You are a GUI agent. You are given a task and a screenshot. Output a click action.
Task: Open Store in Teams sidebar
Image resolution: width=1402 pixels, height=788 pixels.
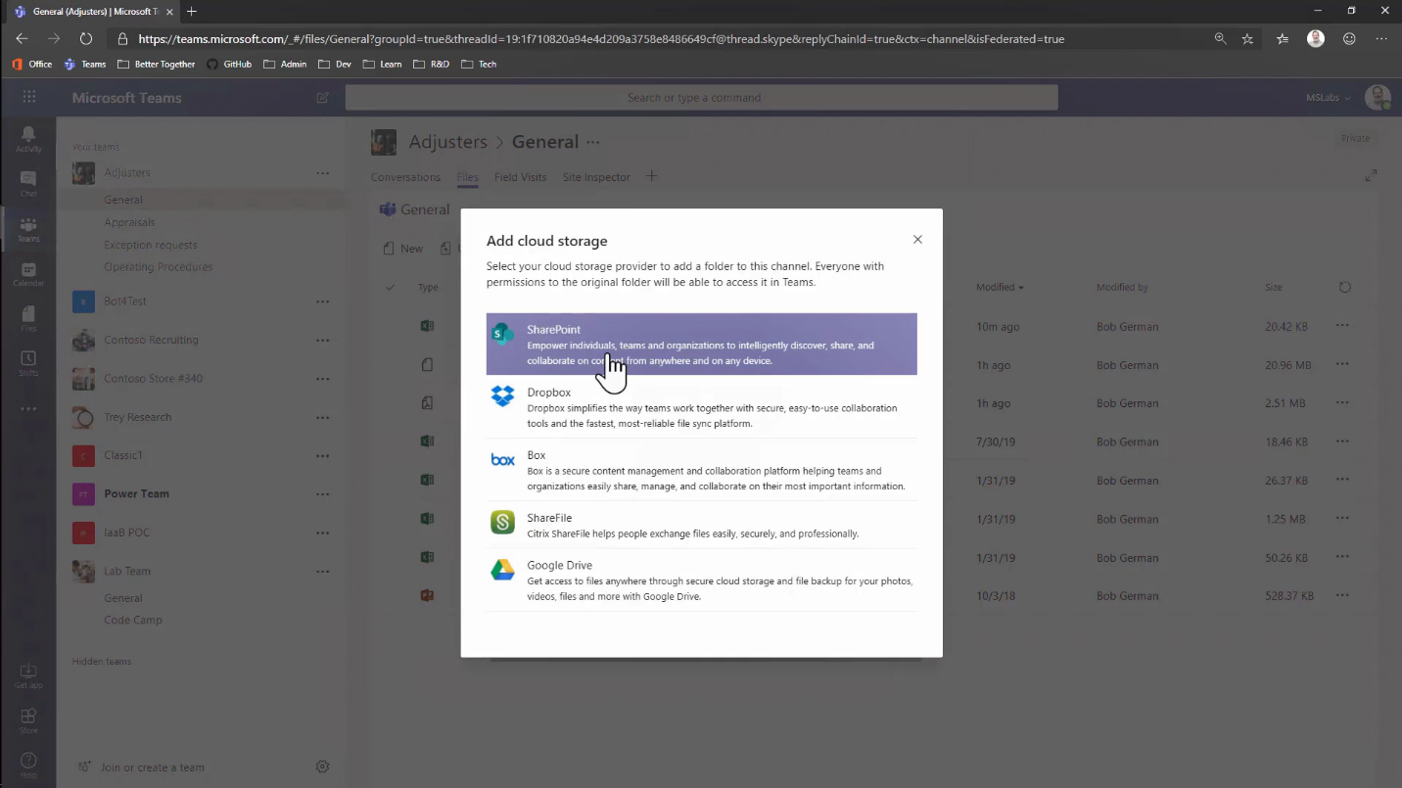coord(28,721)
